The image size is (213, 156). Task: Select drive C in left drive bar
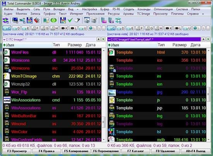point(7,28)
